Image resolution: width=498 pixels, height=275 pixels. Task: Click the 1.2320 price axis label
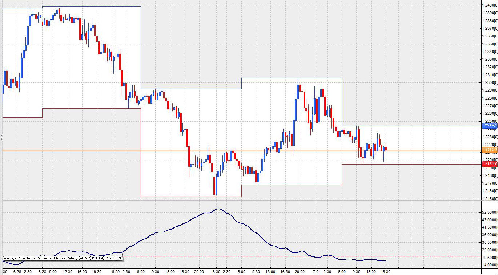click(x=490, y=67)
